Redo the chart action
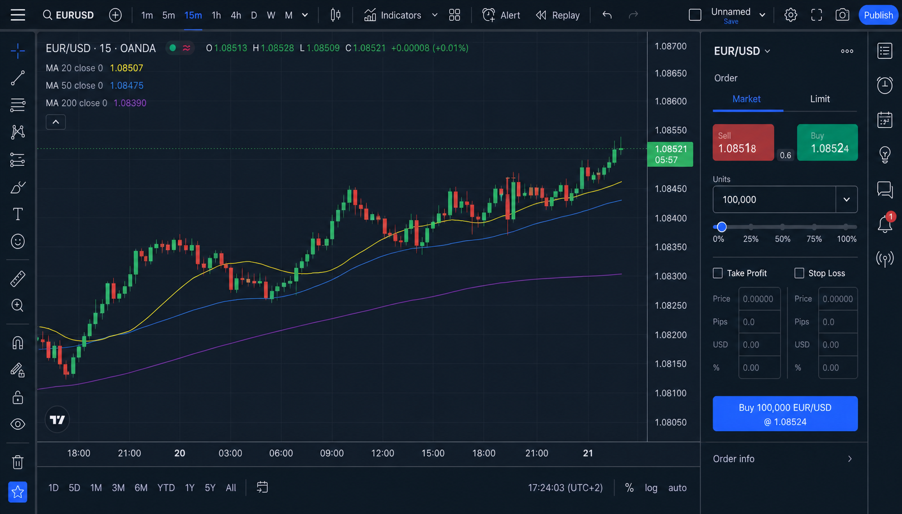Viewport: 902px width, 514px height. [x=633, y=15]
